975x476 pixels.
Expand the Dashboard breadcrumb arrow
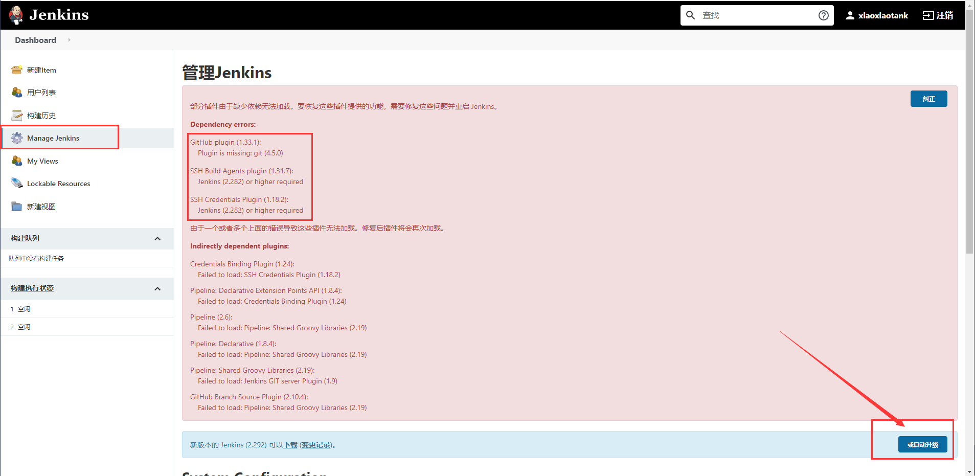tap(69, 40)
